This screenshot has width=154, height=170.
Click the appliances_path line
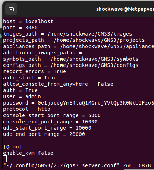tap(79, 46)
